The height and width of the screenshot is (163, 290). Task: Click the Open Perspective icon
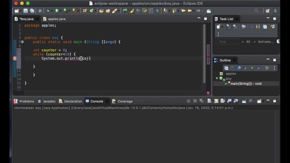click(x=268, y=11)
